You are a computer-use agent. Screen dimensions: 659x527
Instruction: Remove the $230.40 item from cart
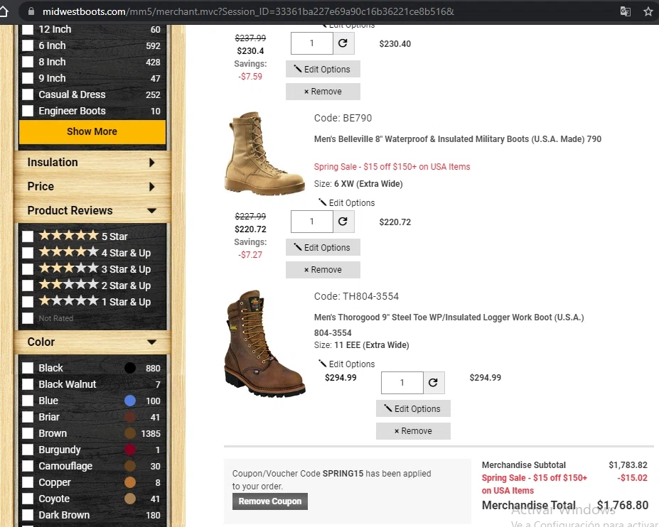[323, 92]
